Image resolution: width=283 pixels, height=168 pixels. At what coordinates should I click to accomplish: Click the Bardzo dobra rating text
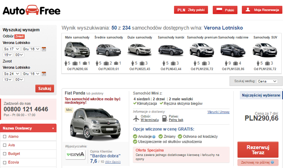[105, 156]
